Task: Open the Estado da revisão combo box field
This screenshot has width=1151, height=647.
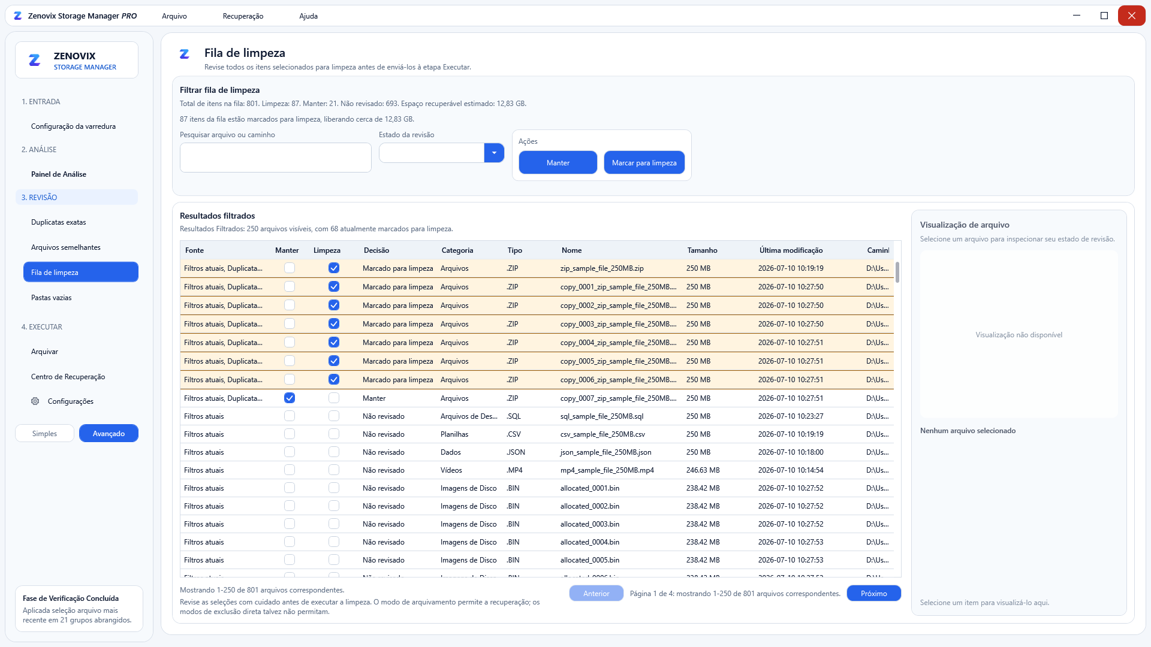Action: point(432,153)
